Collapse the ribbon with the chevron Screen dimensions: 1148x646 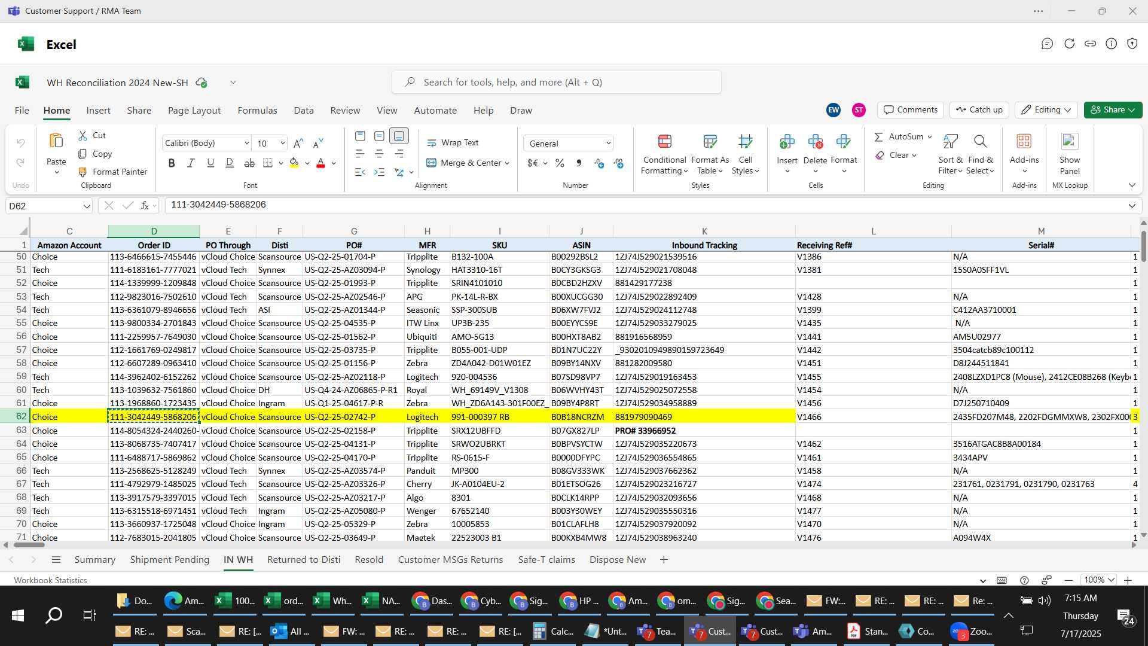click(x=1132, y=185)
